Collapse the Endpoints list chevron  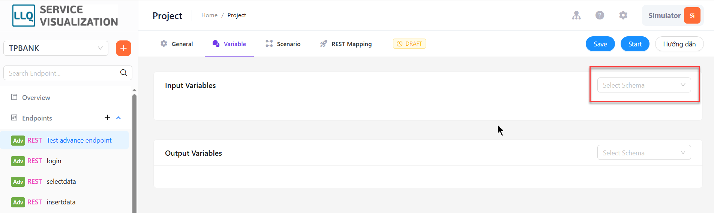(x=118, y=118)
